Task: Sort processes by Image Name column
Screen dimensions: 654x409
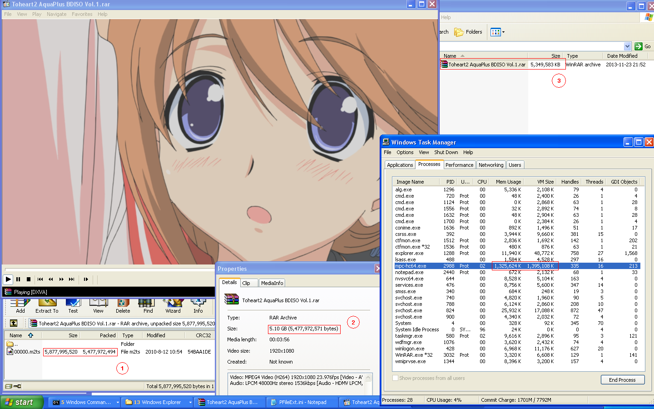Action: [416, 182]
